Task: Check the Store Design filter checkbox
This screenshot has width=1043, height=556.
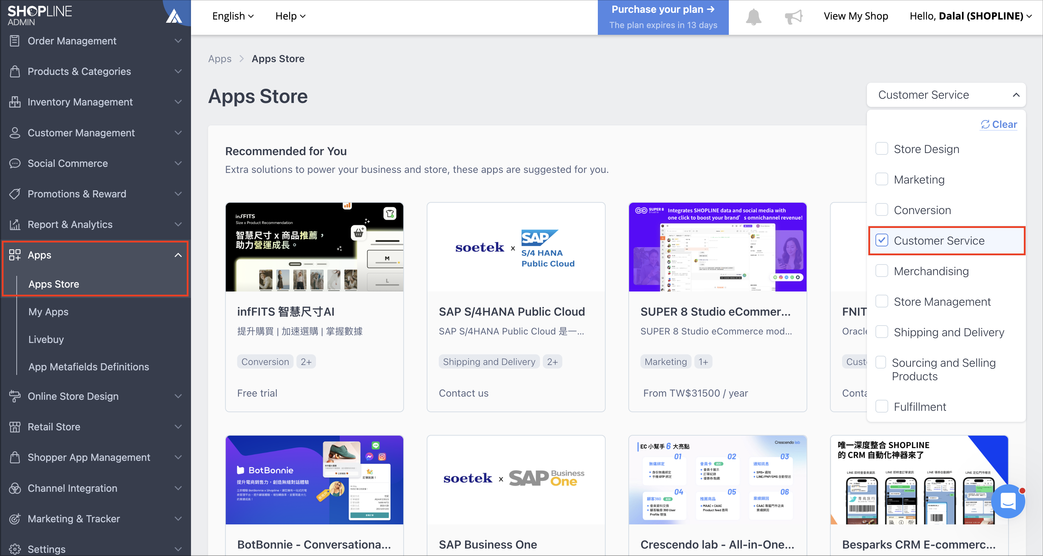Action: [x=881, y=149]
